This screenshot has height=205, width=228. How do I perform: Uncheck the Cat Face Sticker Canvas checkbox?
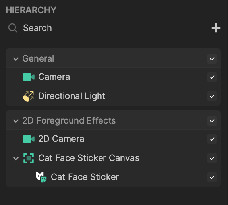coord(212,158)
